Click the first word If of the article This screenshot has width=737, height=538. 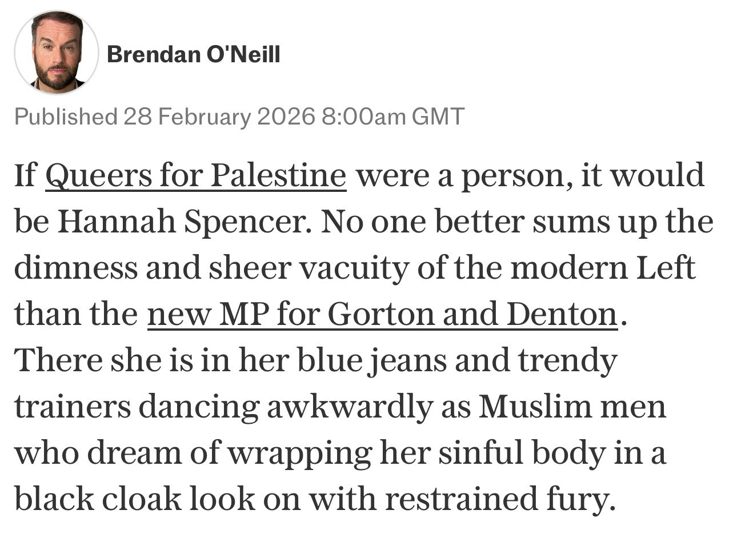click(25, 176)
